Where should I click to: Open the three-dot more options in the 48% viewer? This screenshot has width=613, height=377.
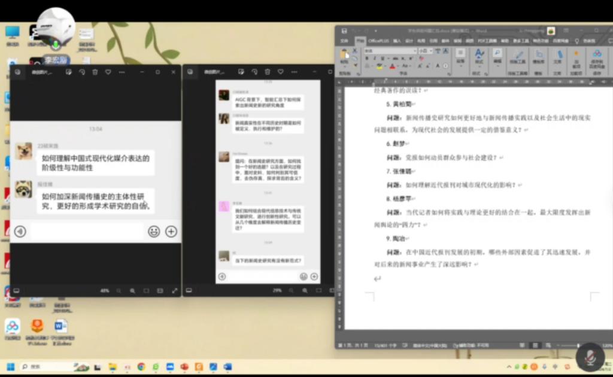tap(122, 72)
